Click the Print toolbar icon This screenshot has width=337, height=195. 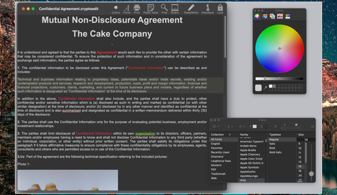pos(137,9)
